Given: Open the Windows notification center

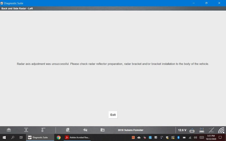Looking at the screenshot, I should [220, 137].
